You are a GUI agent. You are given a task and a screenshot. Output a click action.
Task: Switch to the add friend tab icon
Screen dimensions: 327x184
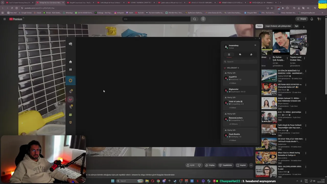[251, 54]
